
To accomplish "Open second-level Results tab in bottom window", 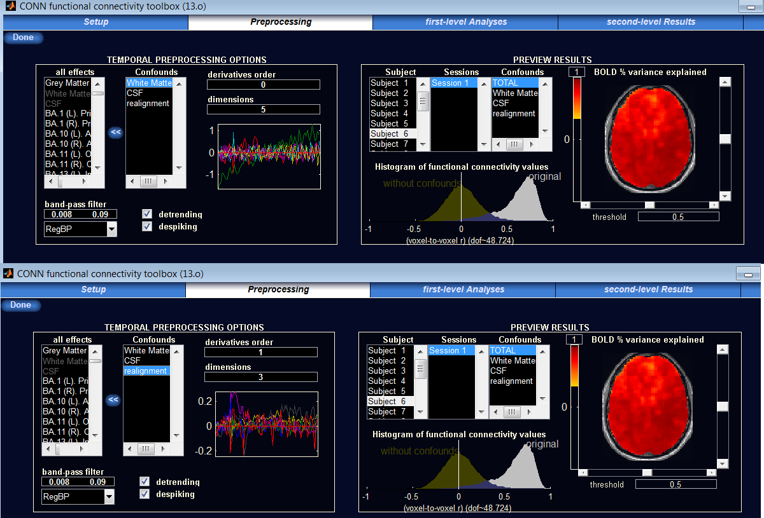I will coord(648,289).
